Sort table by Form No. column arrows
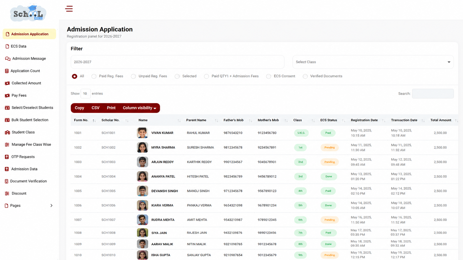 (94, 120)
